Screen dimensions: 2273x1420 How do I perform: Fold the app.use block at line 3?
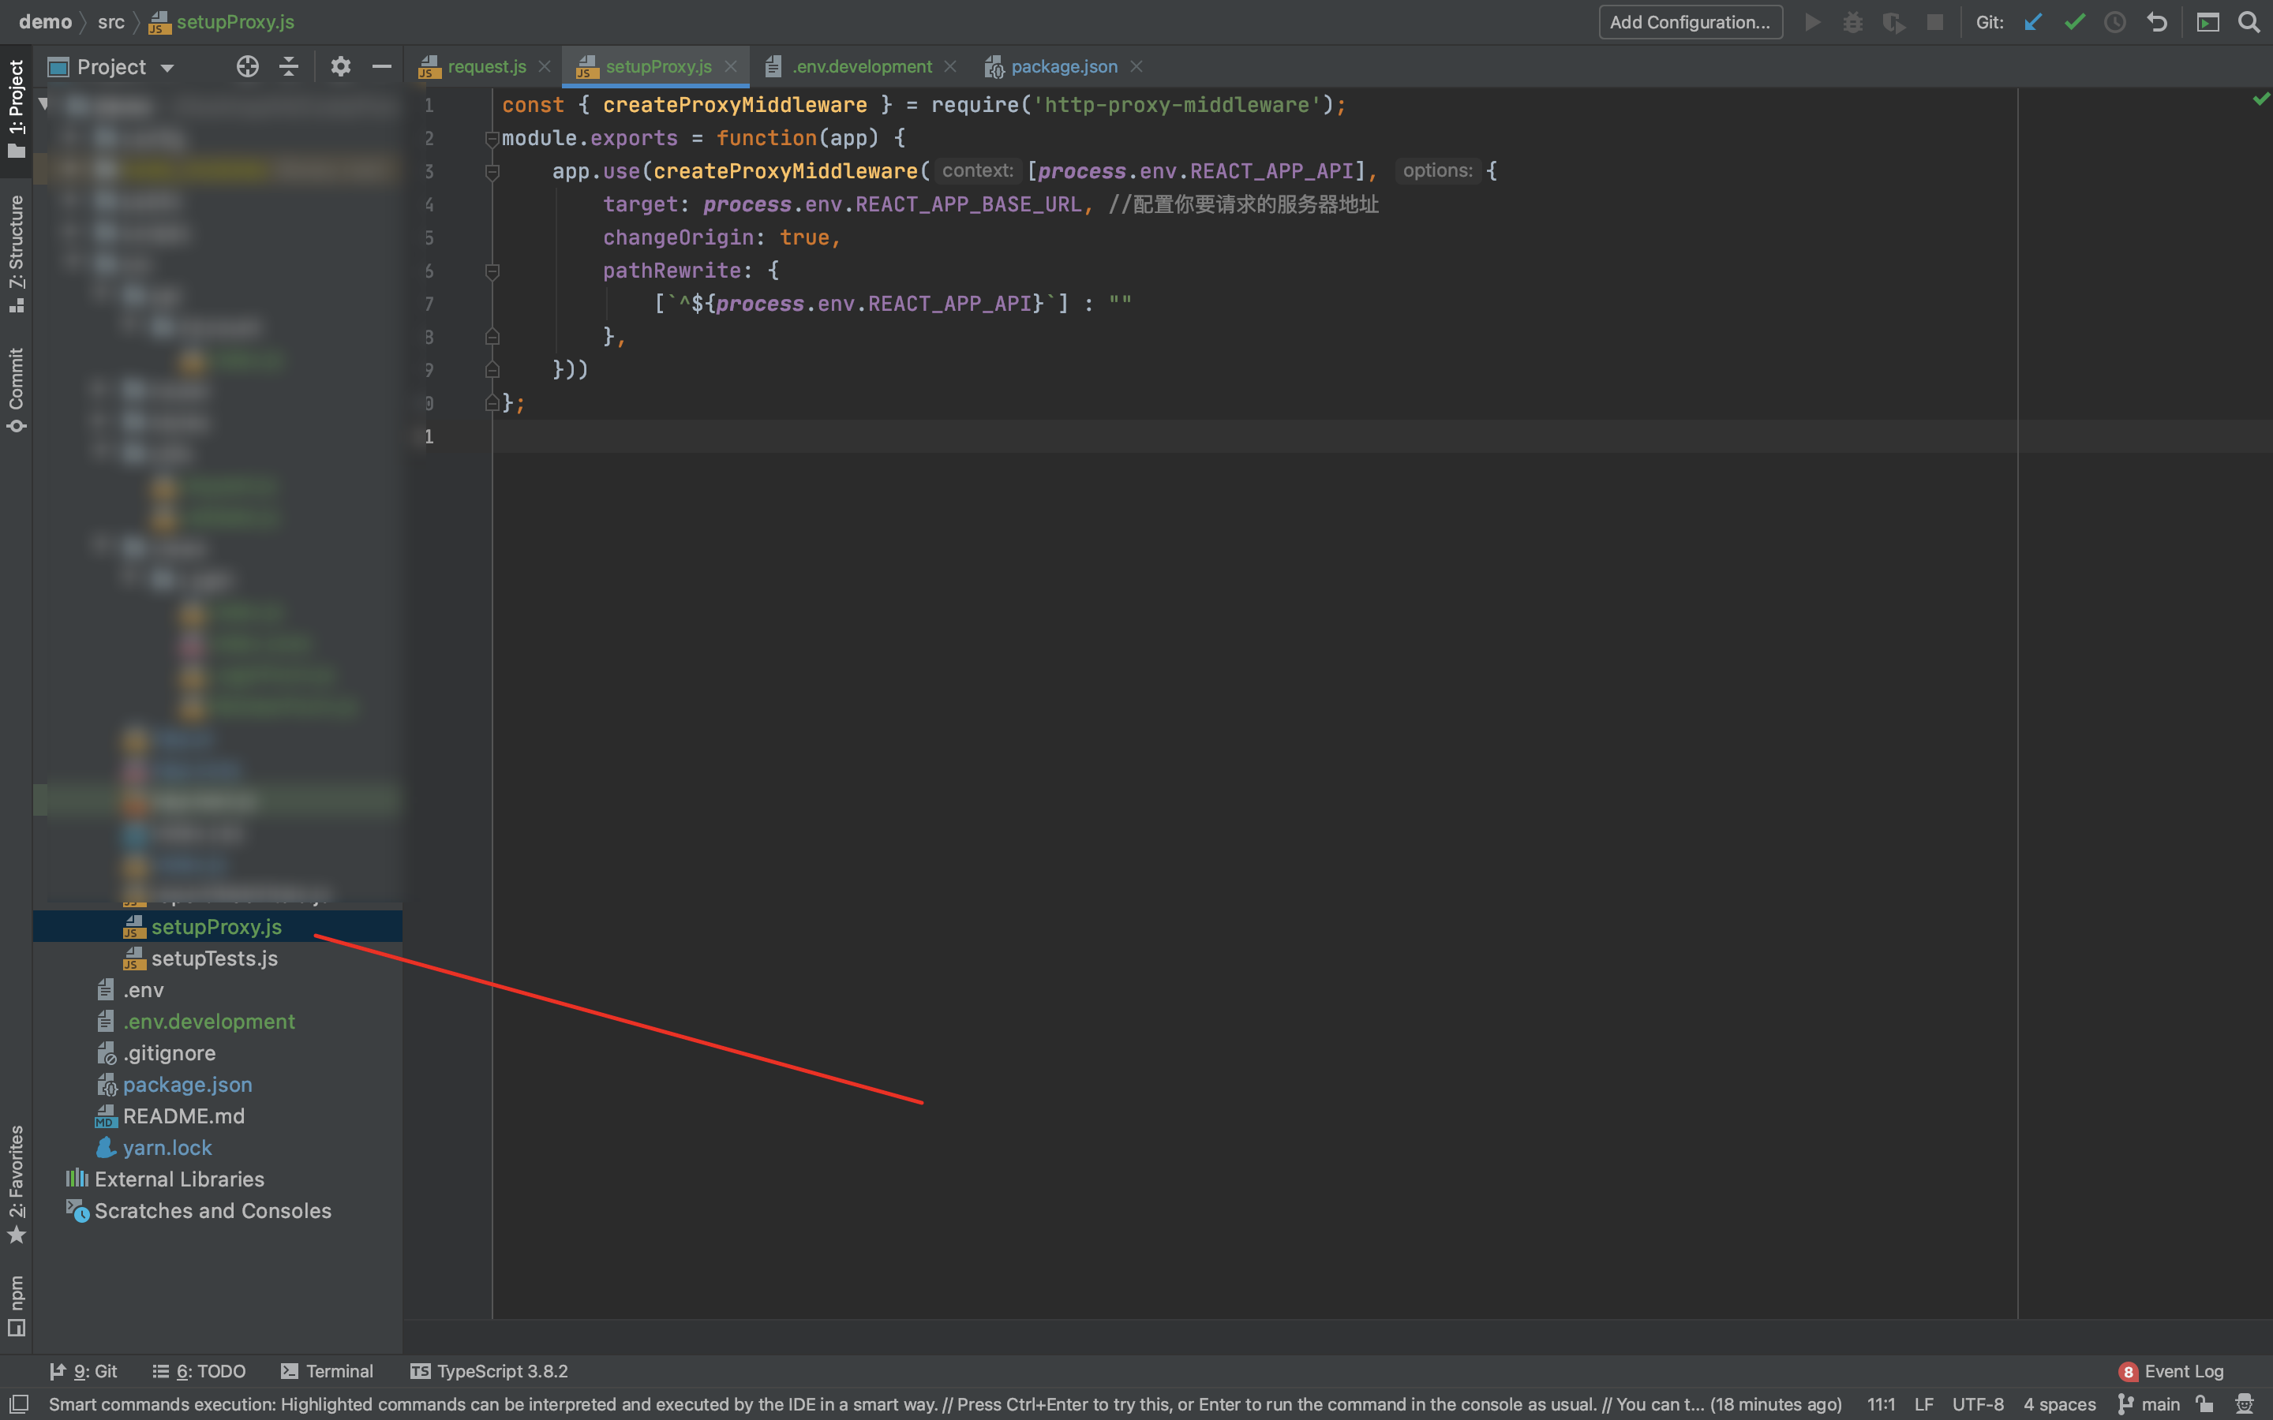point(491,172)
